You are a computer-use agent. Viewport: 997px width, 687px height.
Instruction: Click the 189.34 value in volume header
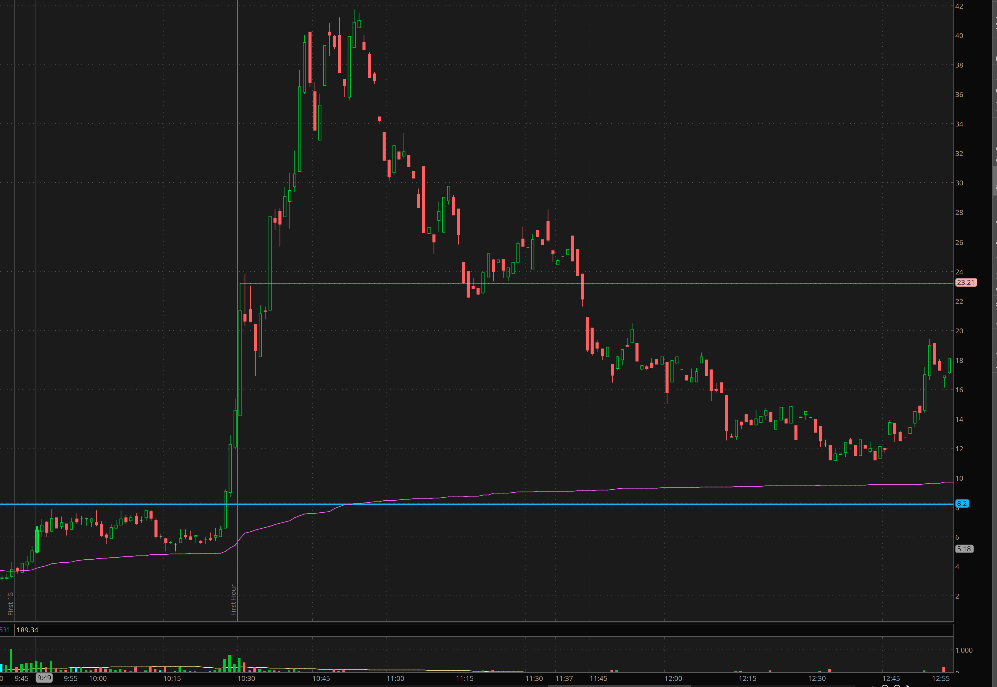pos(28,630)
